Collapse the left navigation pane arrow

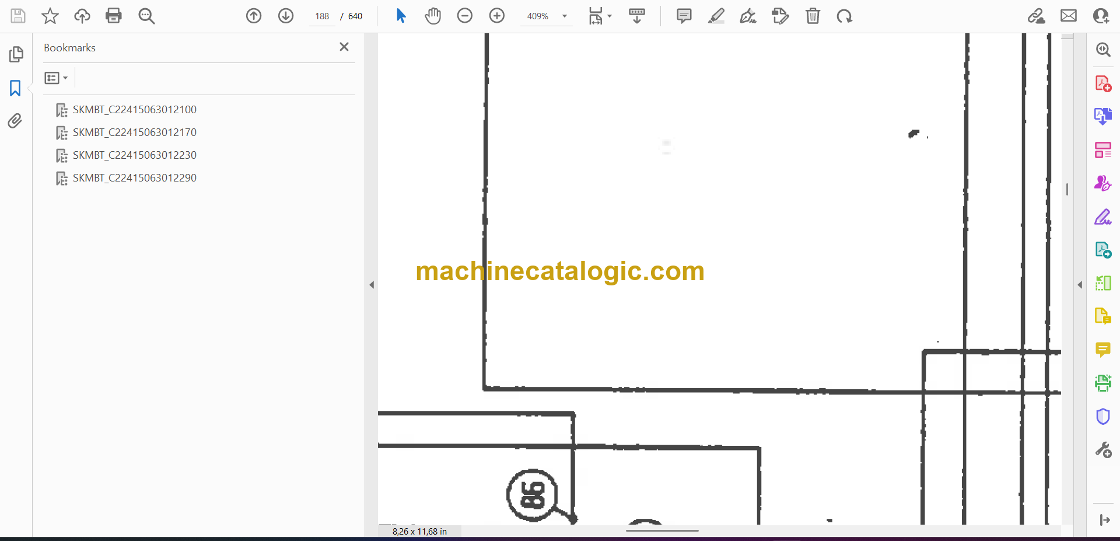point(372,285)
